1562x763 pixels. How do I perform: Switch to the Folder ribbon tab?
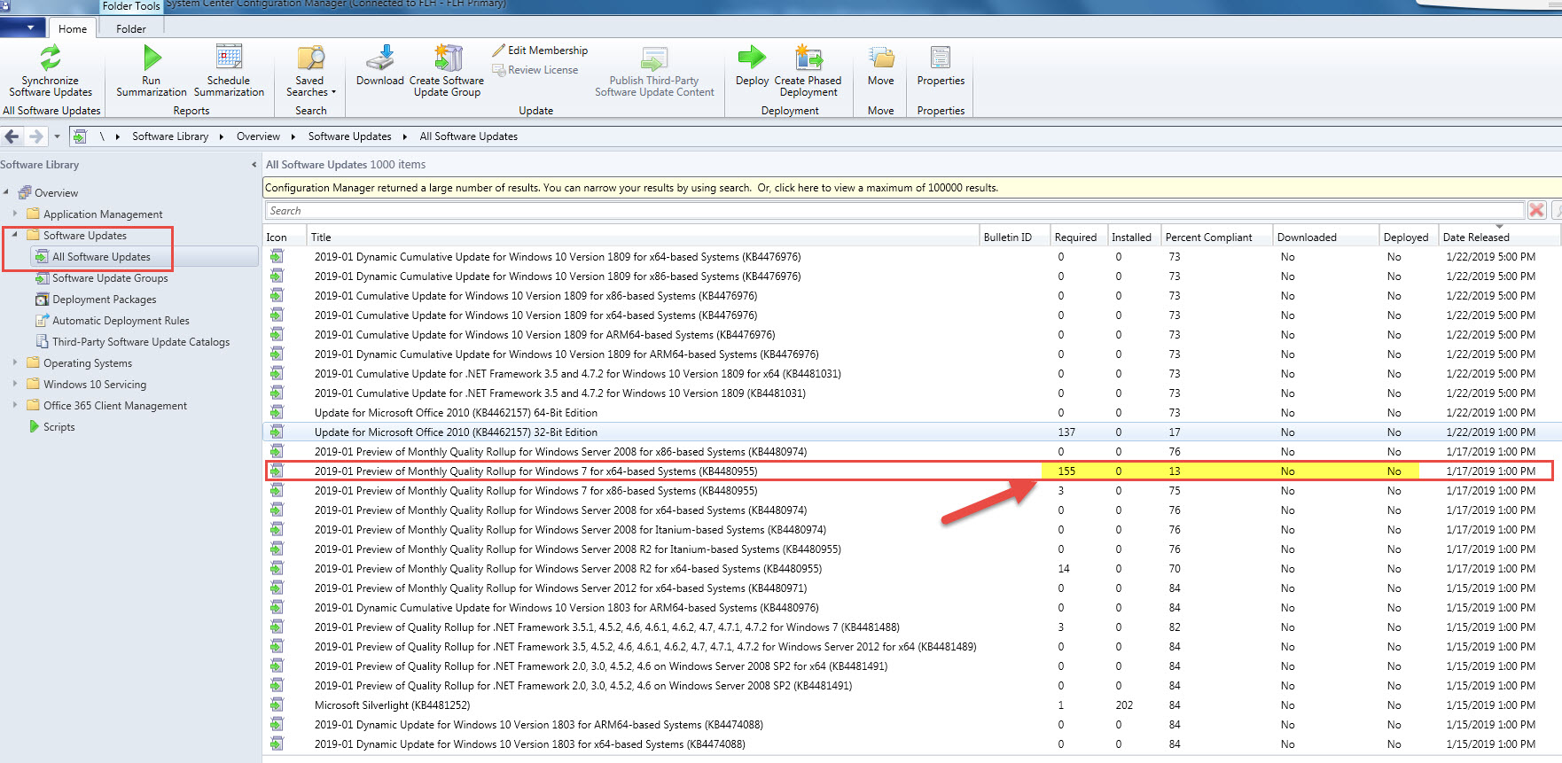pyautogui.click(x=131, y=28)
